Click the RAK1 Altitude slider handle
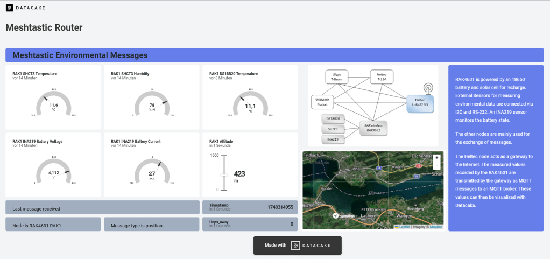Image resolution: width=550 pixels, height=259 pixels. click(x=224, y=175)
